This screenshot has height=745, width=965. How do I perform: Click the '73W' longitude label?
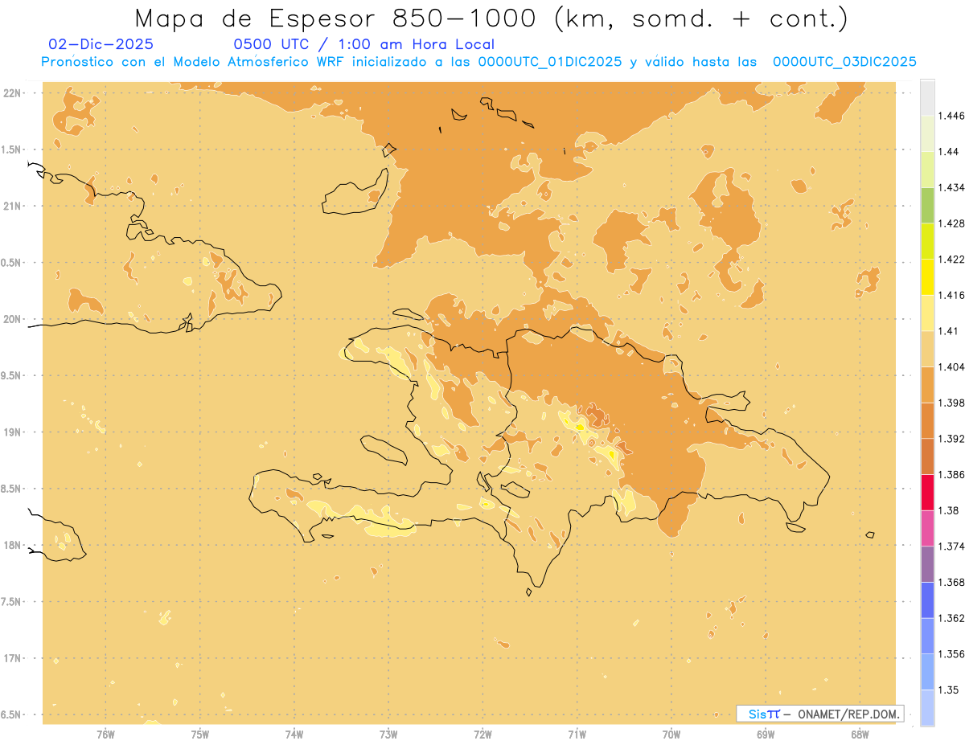click(388, 735)
